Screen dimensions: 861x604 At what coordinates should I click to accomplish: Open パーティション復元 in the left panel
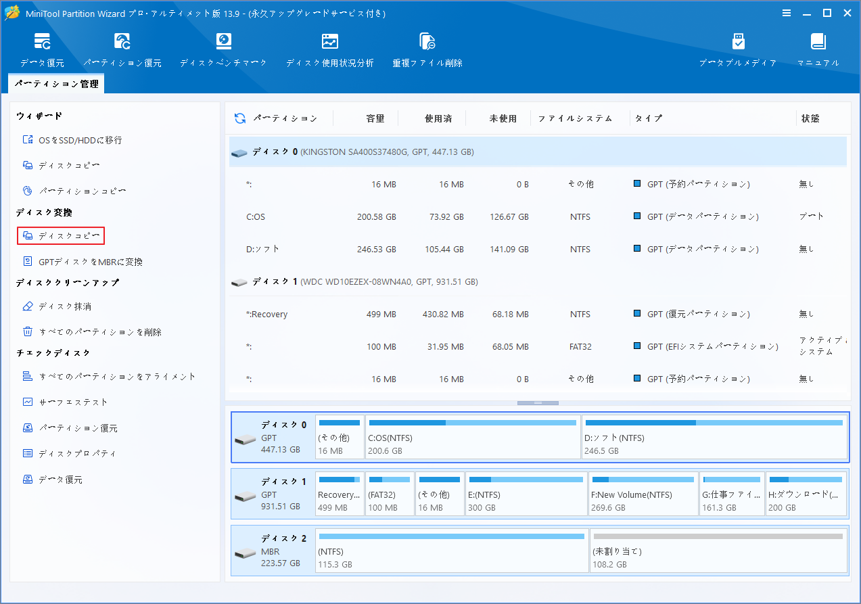[x=70, y=428]
